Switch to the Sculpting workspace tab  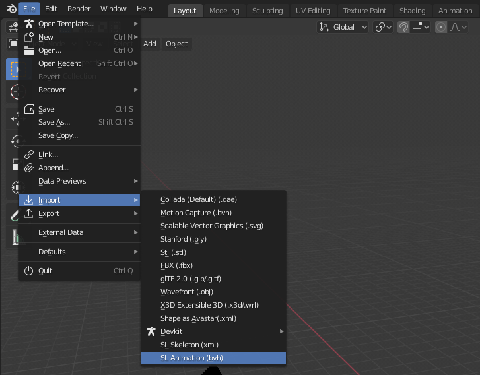tap(267, 11)
